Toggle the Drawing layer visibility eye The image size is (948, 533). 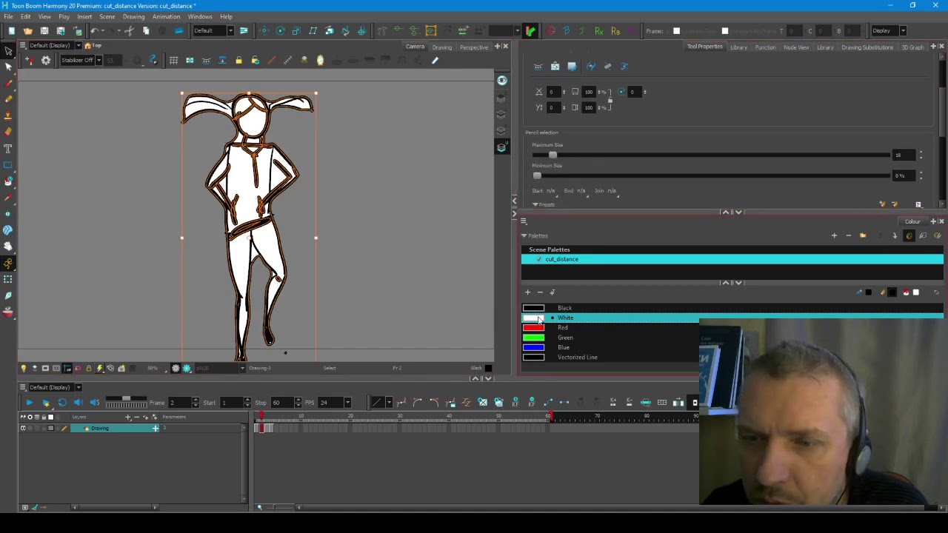click(23, 429)
